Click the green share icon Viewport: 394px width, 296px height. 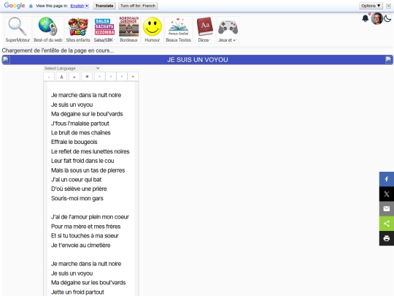(387, 224)
